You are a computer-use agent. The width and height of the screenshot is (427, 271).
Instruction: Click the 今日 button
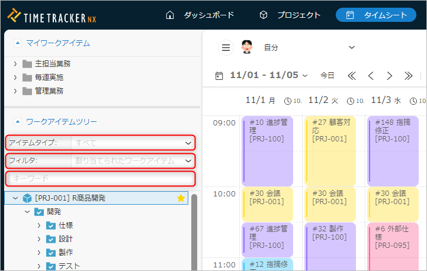pyautogui.click(x=327, y=76)
